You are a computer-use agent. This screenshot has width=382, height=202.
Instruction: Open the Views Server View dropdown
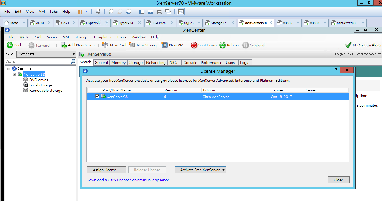pos(46,54)
